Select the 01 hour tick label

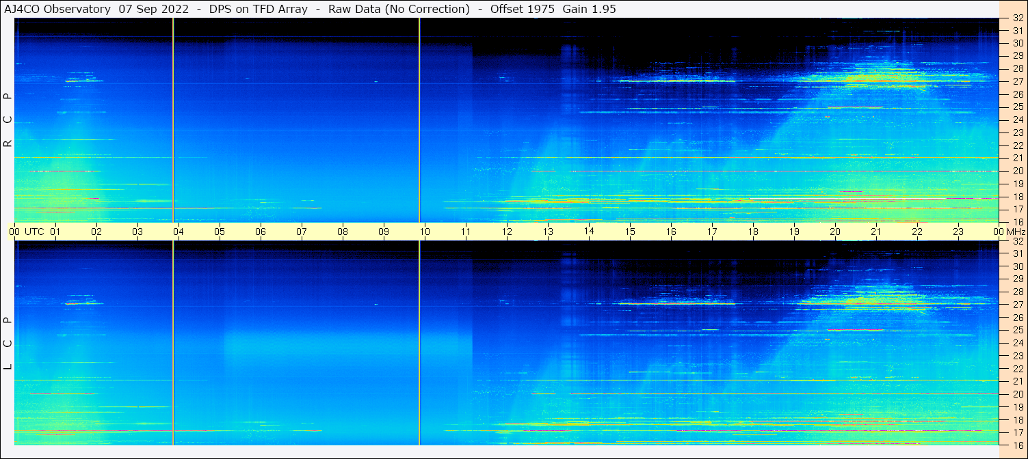(x=55, y=232)
